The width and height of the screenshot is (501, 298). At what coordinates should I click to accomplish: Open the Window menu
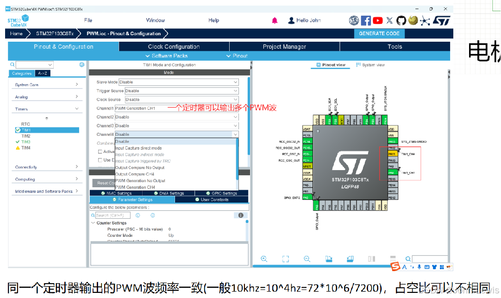pos(155,20)
